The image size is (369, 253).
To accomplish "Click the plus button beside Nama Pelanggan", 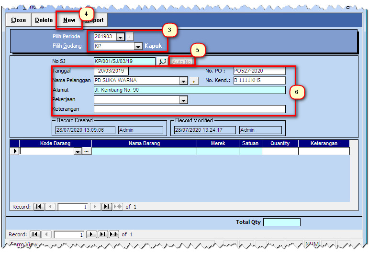I will pos(194,81).
